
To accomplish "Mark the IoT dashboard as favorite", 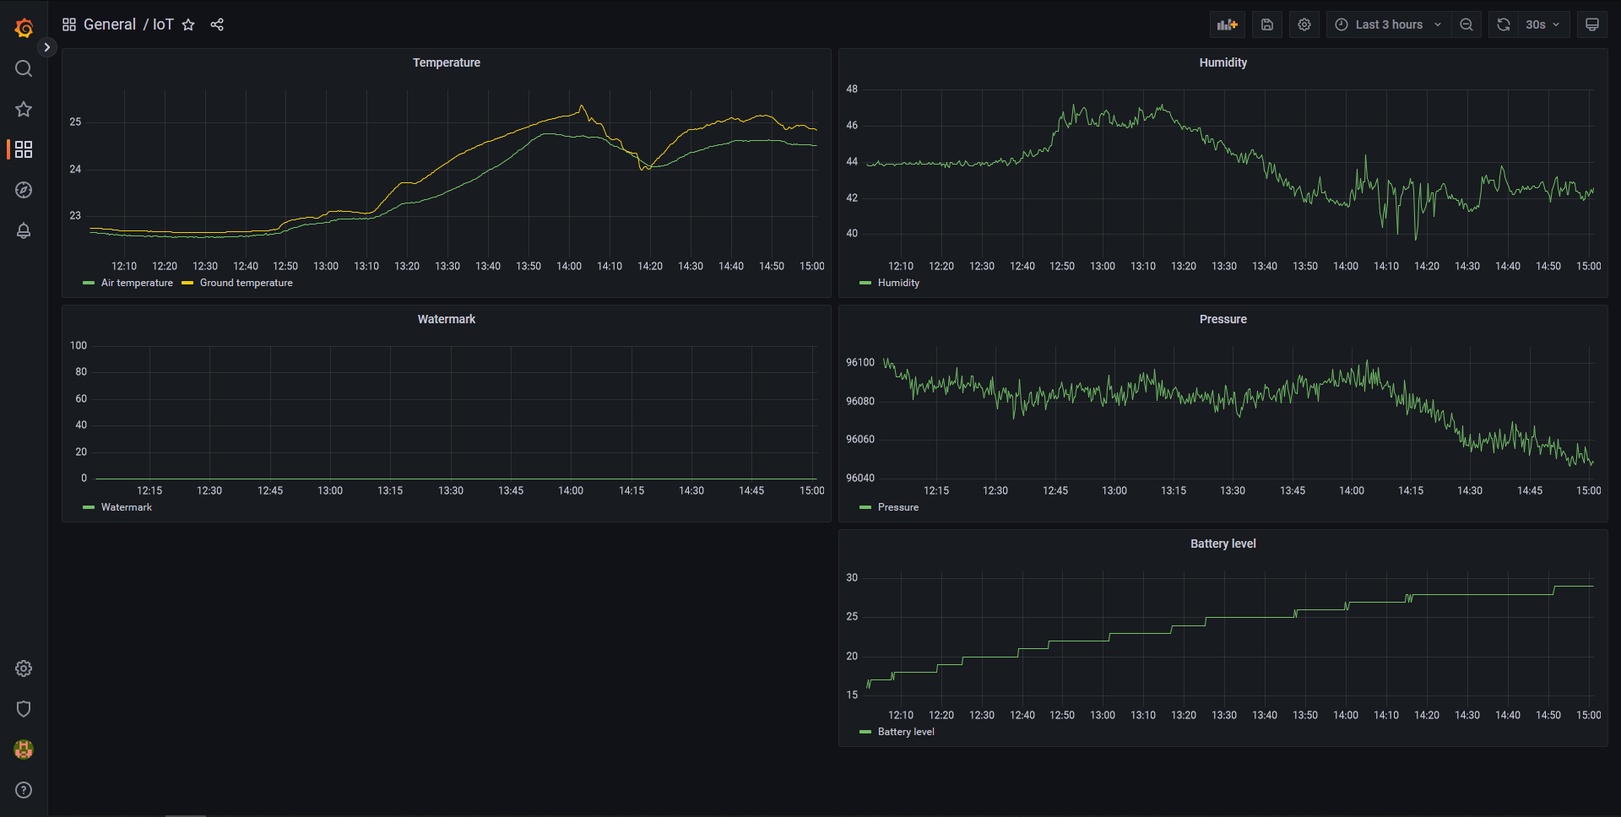I will tap(188, 24).
